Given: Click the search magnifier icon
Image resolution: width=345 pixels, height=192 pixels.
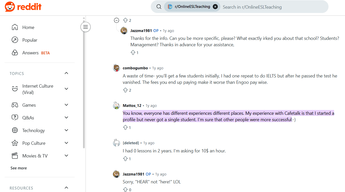Looking at the screenshot, I should pos(159,7).
